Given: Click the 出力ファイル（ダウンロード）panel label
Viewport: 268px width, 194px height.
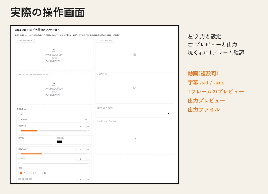Looking at the screenshot, I should pyautogui.click(x=107, y=121).
